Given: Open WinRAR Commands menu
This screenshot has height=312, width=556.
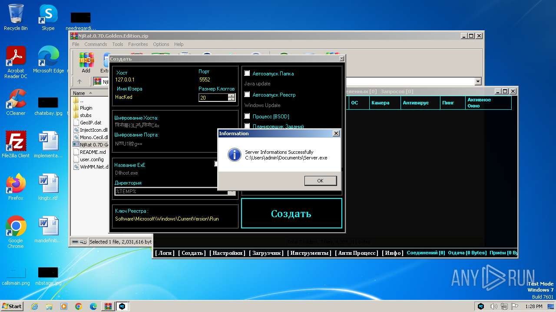Looking at the screenshot, I should (x=96, y=44).
